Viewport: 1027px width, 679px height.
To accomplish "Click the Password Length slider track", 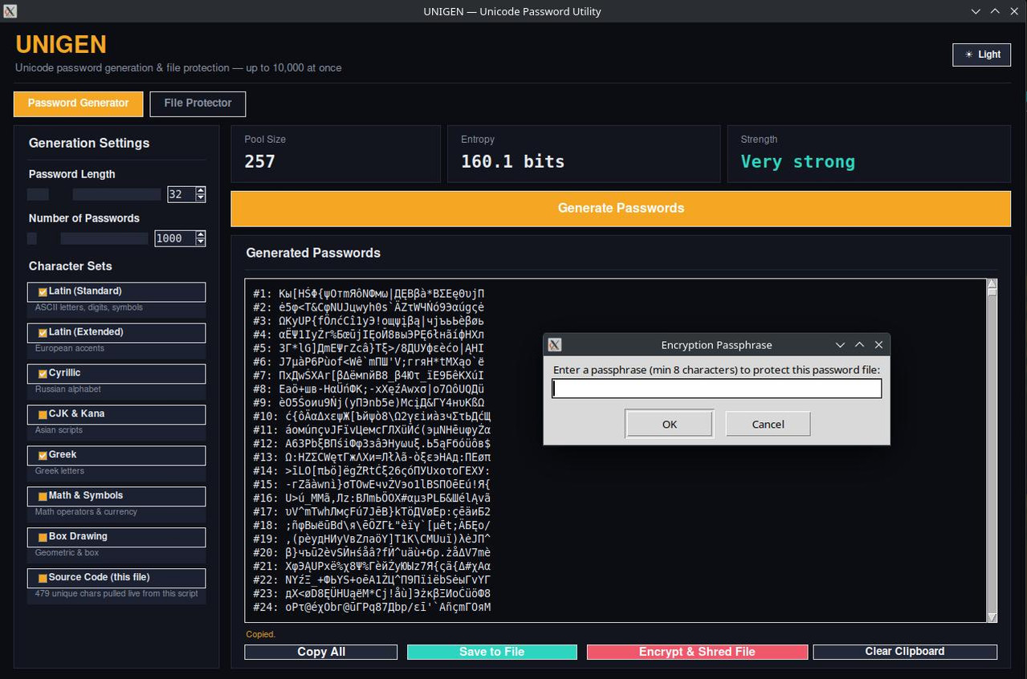I will point(94,194).
